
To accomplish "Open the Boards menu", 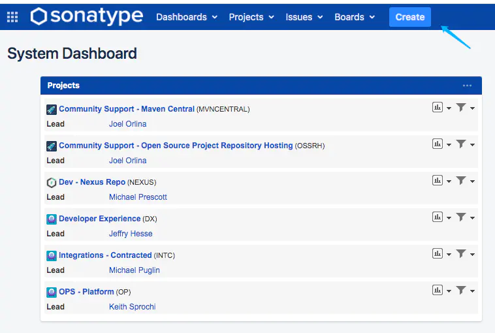I will coord(355,17).
